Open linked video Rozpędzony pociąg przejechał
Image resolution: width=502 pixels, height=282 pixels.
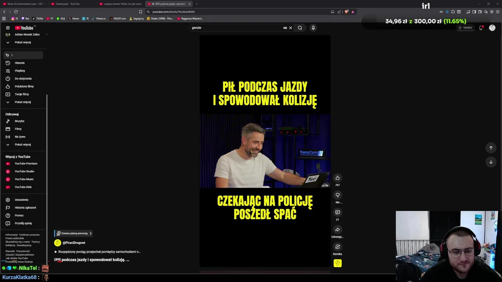pos(97,252)
